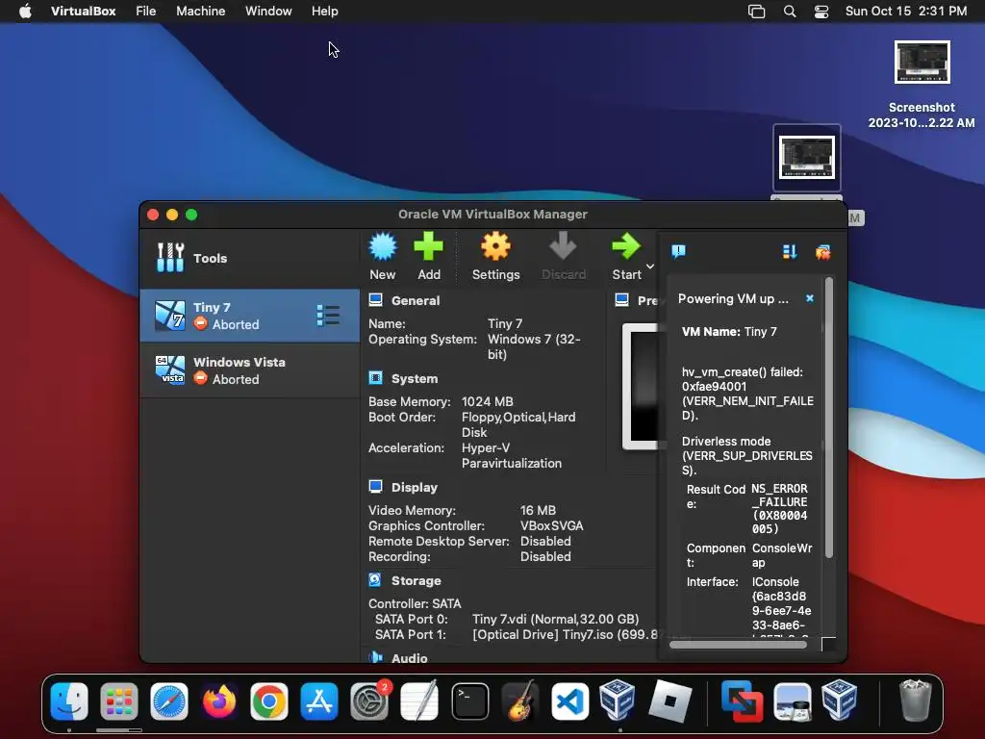
Task: Open Launchpad from the Dock
Action: 118,701
